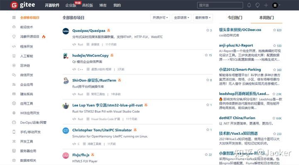299x165 pixels.
Task: Click the 前沿技术 sidebar icon
Action: [x=14, y=27]
